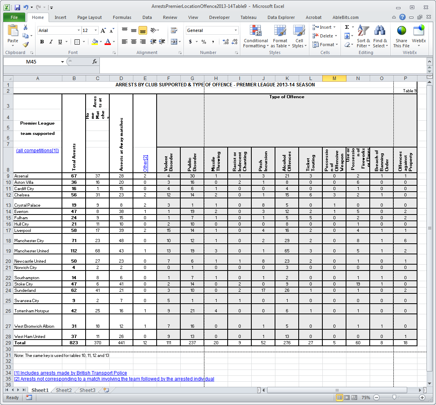Increase font size with Grow Font
Image resolution: width=436 pixels, height=405 pixels.
[103, 30]
